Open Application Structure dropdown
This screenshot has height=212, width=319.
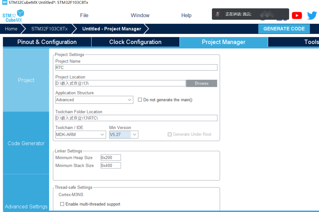click(x=94, y=100)
